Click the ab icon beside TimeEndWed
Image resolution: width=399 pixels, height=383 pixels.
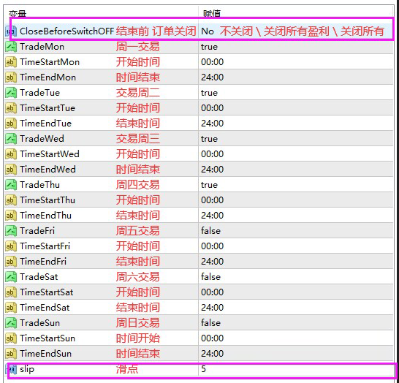coord(11,170)
